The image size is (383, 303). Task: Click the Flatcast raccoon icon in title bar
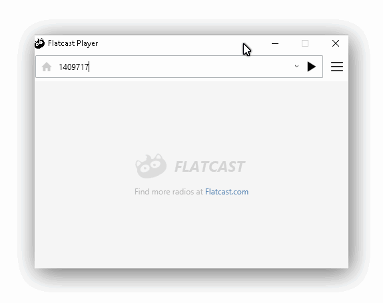[x=39, y=43]
